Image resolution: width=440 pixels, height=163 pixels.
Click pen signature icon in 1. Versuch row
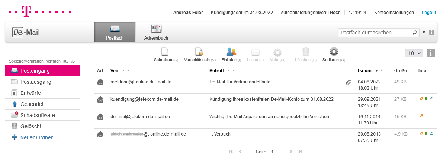click(x=431, y=133)
